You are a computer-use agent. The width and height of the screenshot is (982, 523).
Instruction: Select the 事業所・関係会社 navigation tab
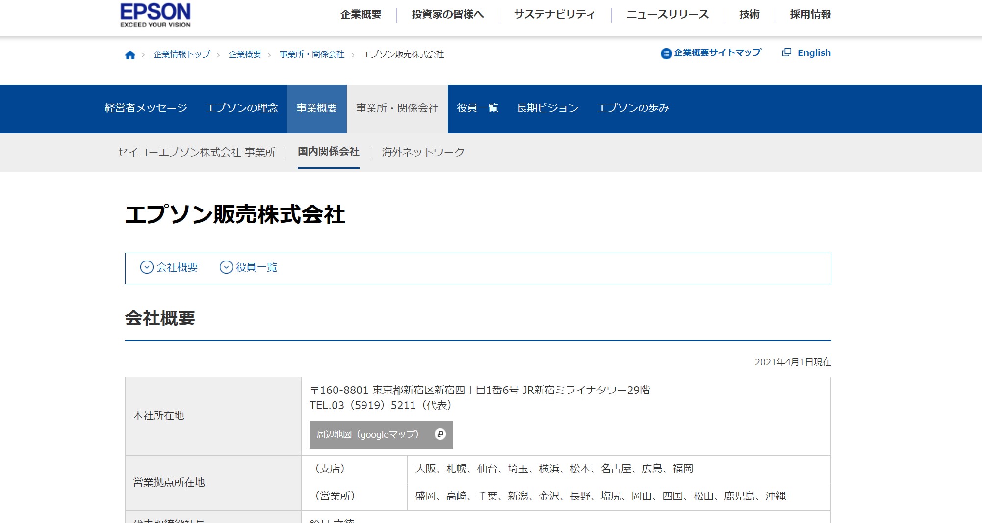pyautogui.click(x=397, y=108)
